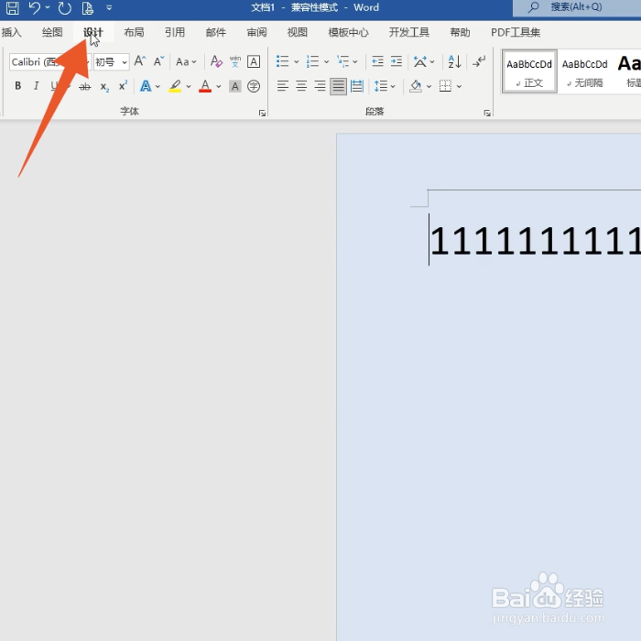The width and height of the screenshot is (641, 641).
Task: Apply yellow text highlight color
Action: click(175, 86)
